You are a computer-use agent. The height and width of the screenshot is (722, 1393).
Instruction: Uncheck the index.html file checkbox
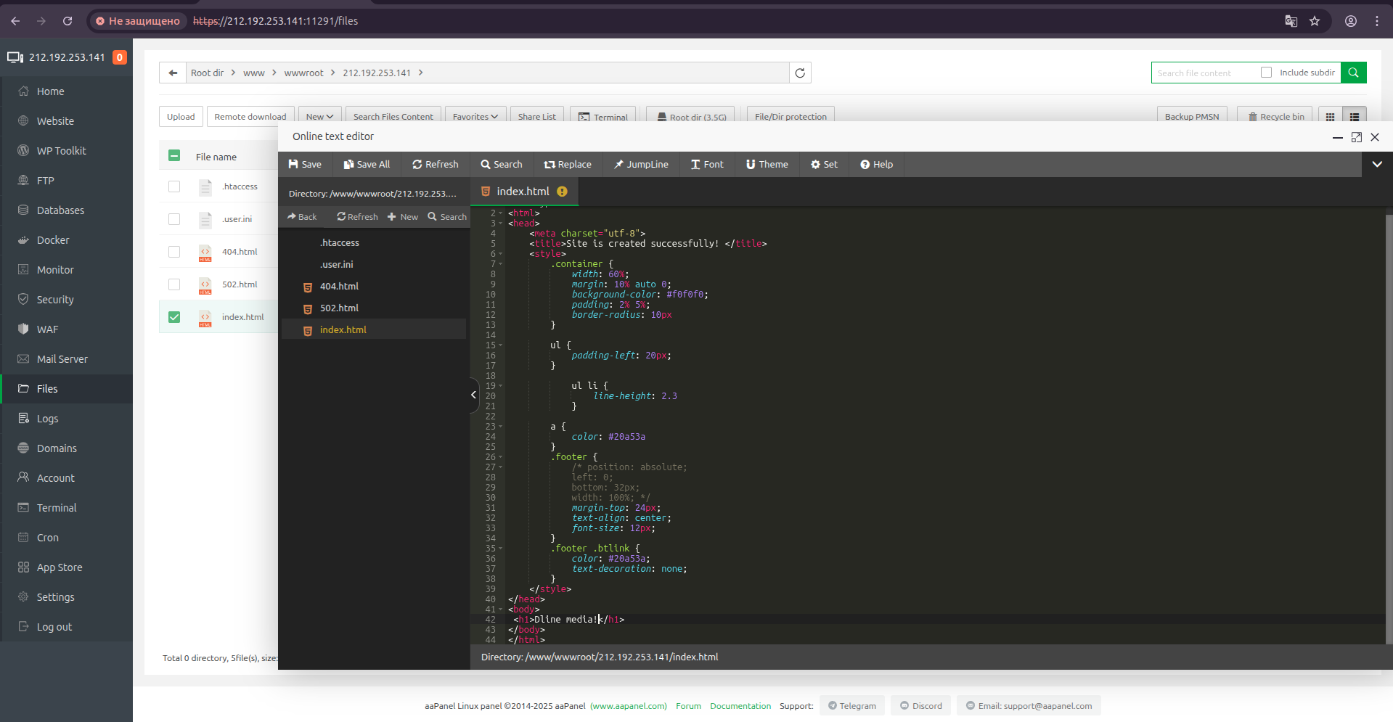(174, 317)
